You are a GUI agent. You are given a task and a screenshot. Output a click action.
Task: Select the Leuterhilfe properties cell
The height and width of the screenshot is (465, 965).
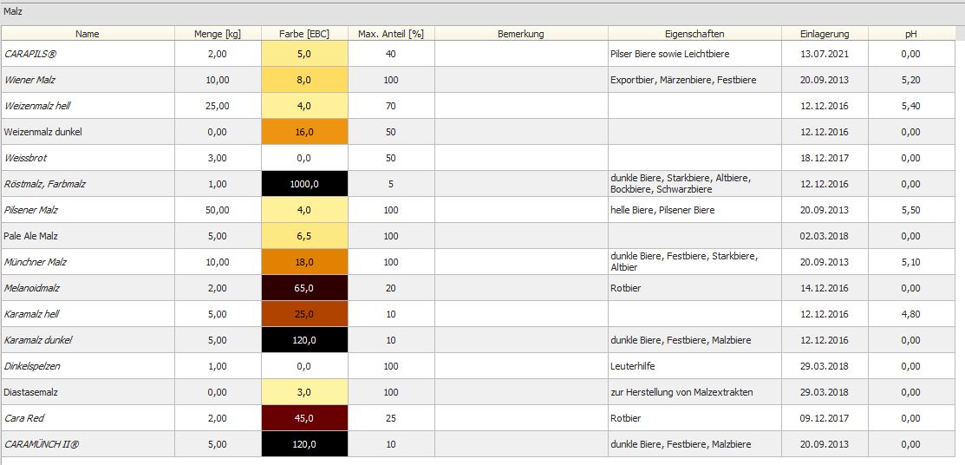[x=694, y=366]
